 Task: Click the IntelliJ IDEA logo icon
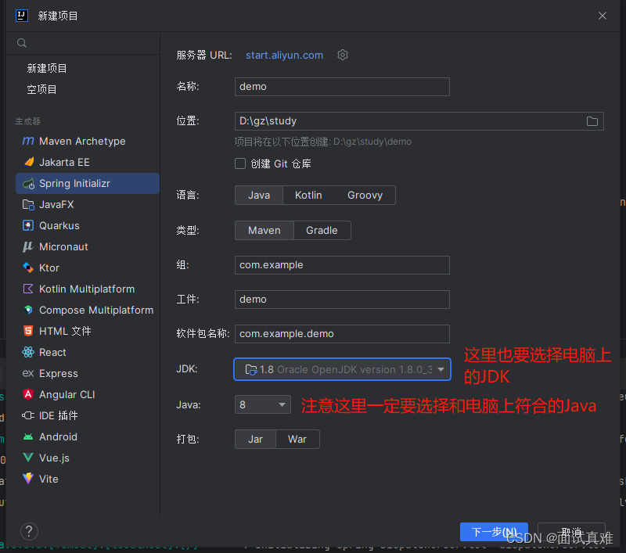[22, 16]
